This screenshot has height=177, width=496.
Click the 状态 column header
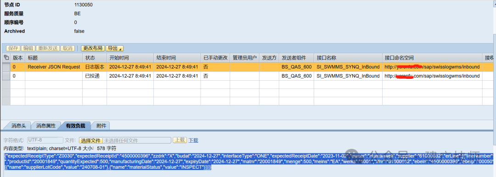pyautogui.click(x=95, y=58)
